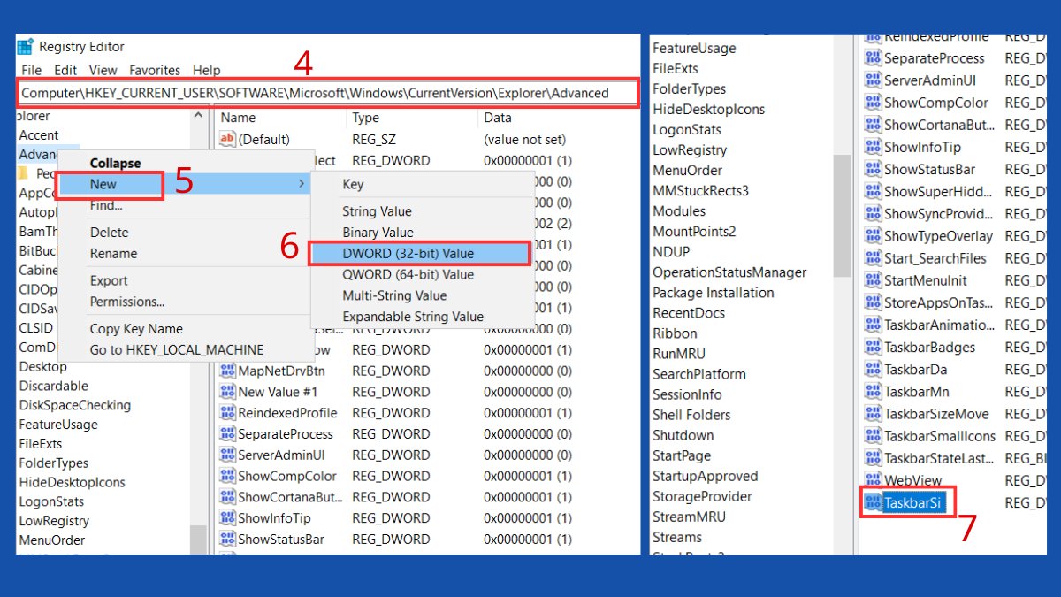Click the New Value #1 DWORD icon

[x=225, y=391]
